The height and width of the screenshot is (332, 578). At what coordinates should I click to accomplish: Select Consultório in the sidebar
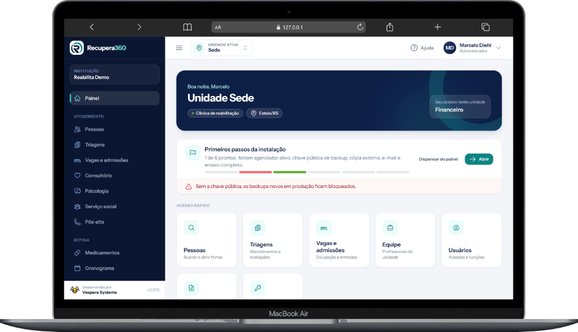click(x=115, y=176)
